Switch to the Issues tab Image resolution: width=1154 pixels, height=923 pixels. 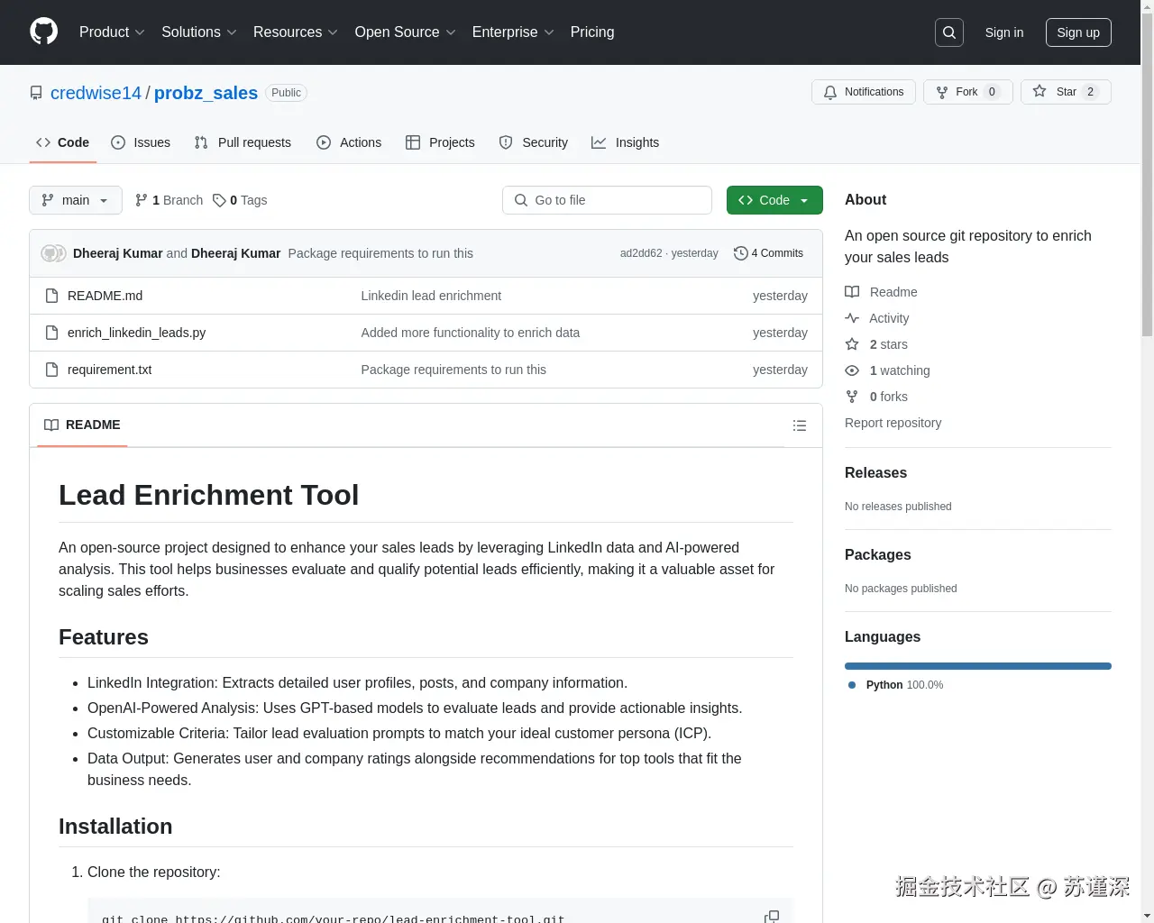pyautogui.click(x=141, y=142)
